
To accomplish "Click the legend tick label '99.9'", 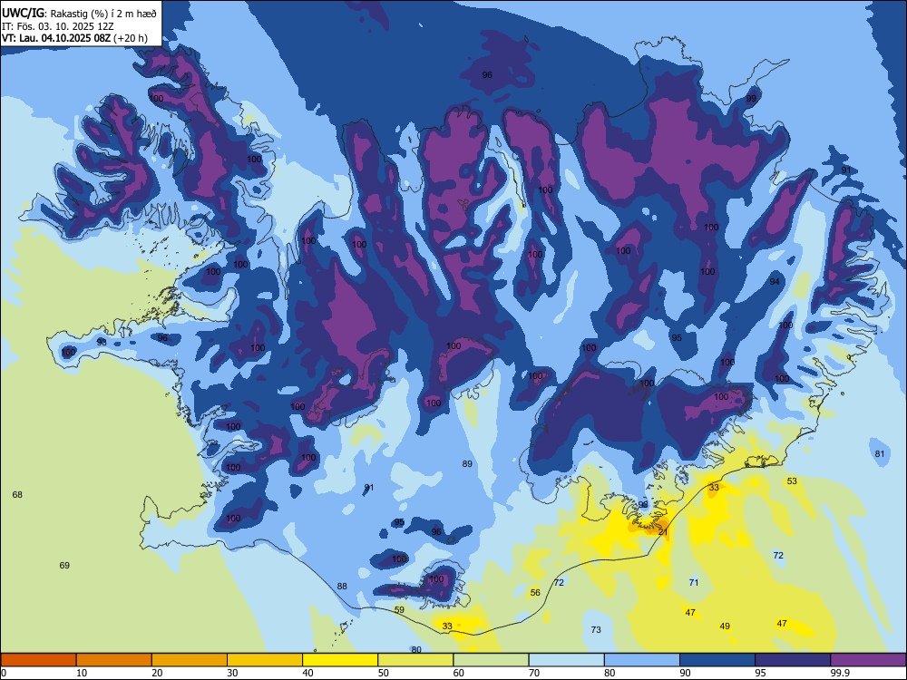I will (841, 673).
